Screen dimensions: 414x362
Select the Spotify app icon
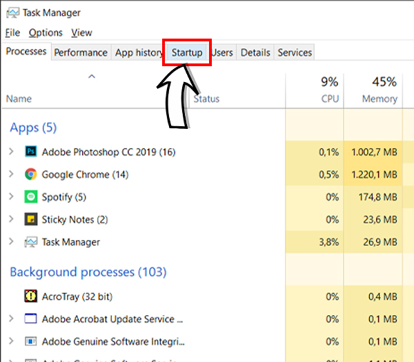pyautogui.click(x=31, y=197)
